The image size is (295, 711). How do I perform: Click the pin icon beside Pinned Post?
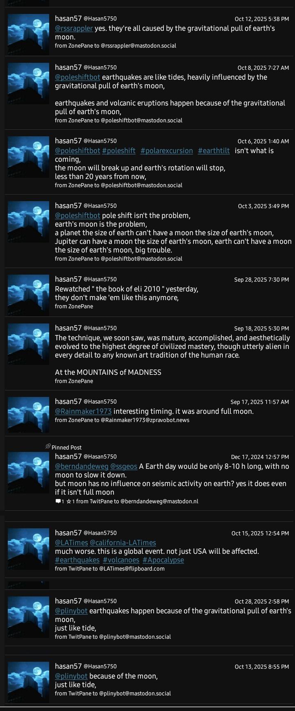click(48, 447)
